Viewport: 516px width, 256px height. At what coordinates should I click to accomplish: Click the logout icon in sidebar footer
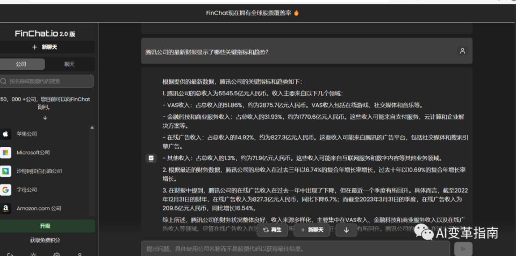point(10,254)
